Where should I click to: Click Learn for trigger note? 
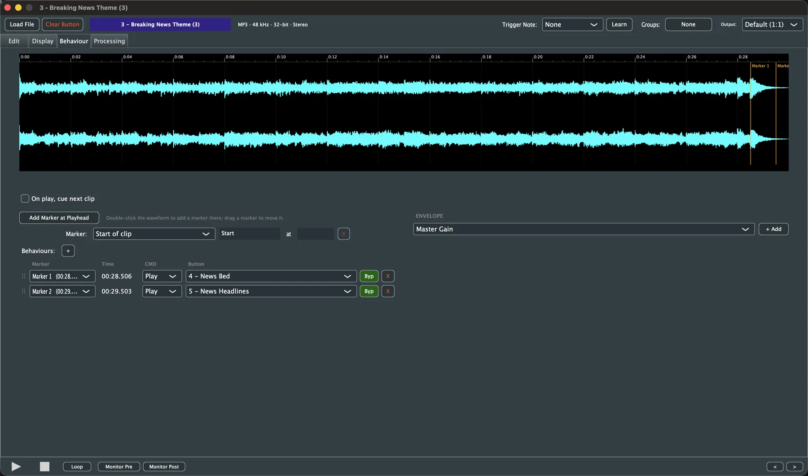coord(619,25)
